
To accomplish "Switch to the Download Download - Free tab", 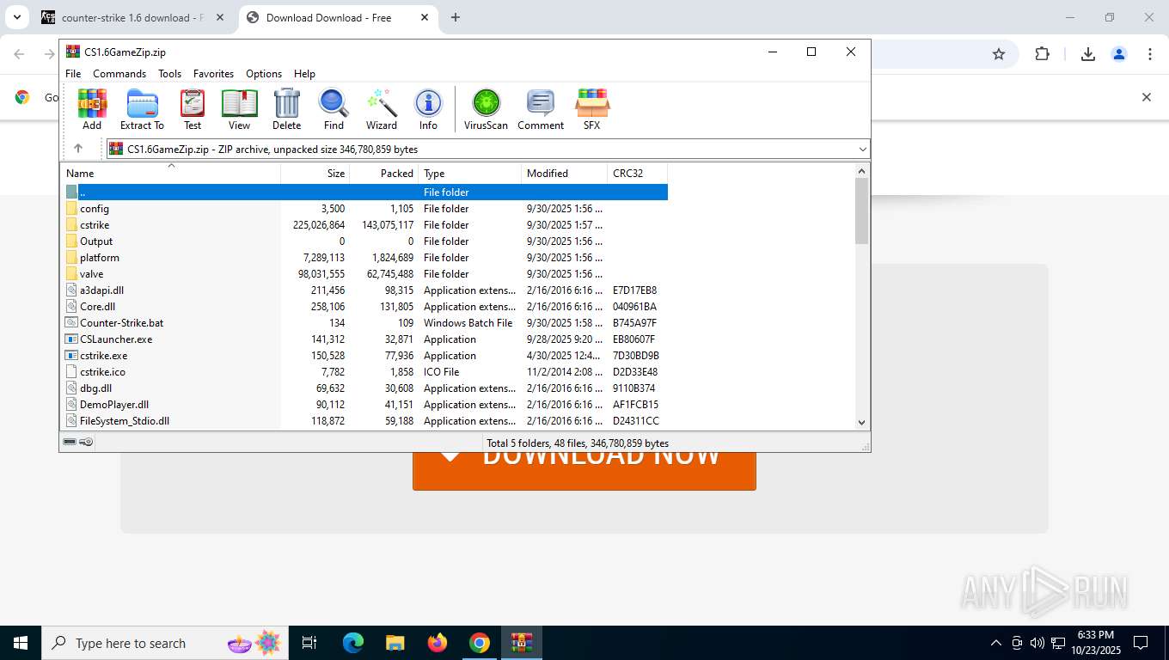I will pyautogui.click(x=337, y=17).
